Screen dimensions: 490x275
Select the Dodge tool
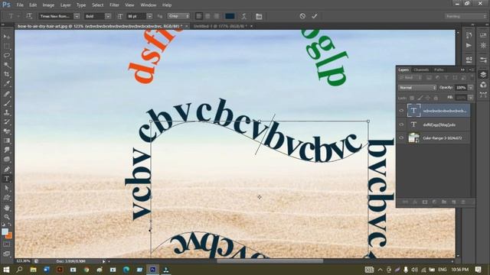[x=7, y=160]
